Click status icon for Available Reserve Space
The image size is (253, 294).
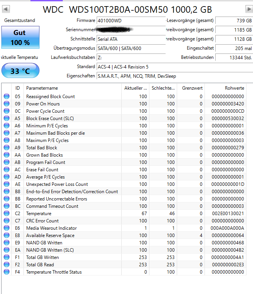[7, 235]
